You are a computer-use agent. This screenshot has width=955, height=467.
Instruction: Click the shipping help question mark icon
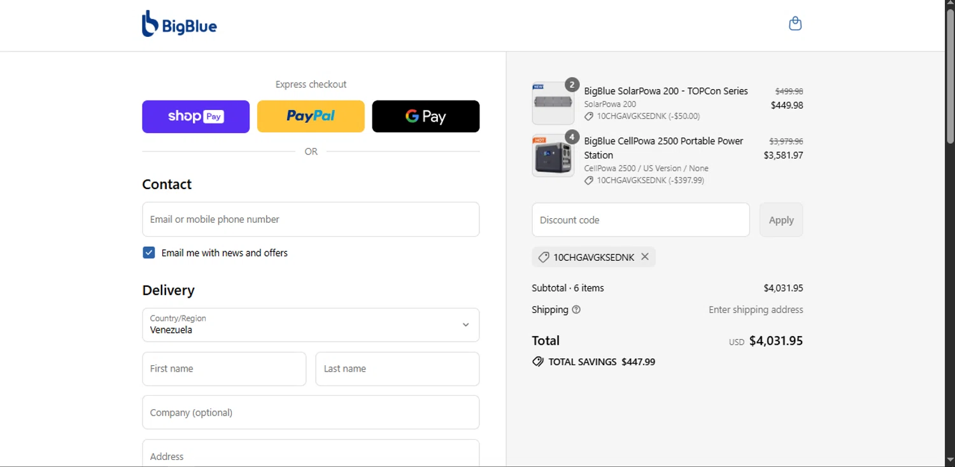tap(576, 310)
